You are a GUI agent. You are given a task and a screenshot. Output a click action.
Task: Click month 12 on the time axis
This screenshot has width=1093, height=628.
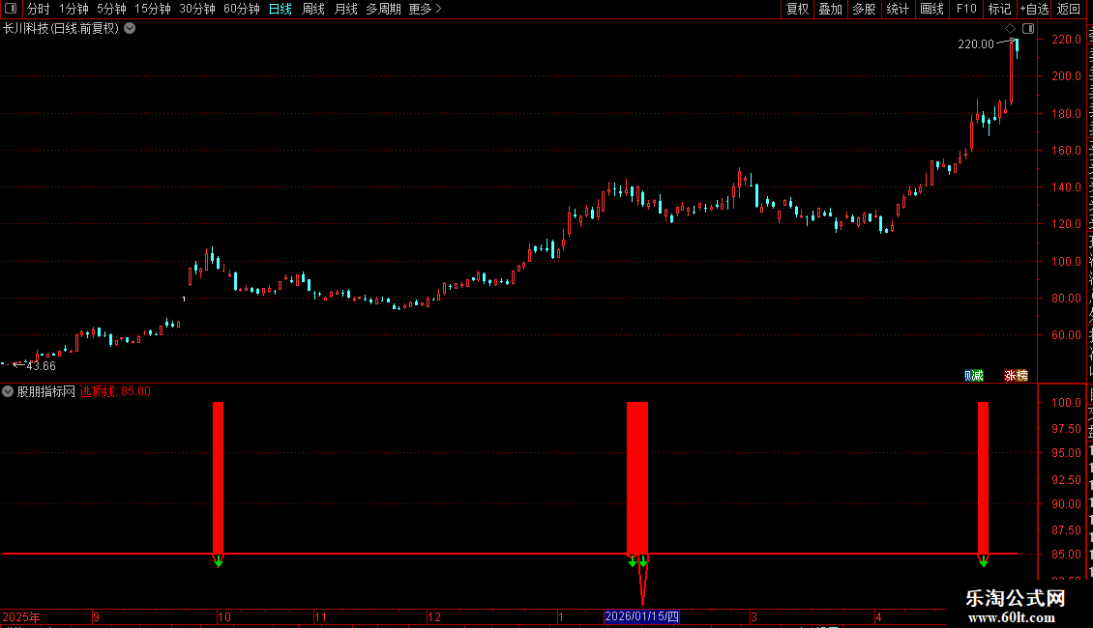pyautogui.click(x=434, y=616)
